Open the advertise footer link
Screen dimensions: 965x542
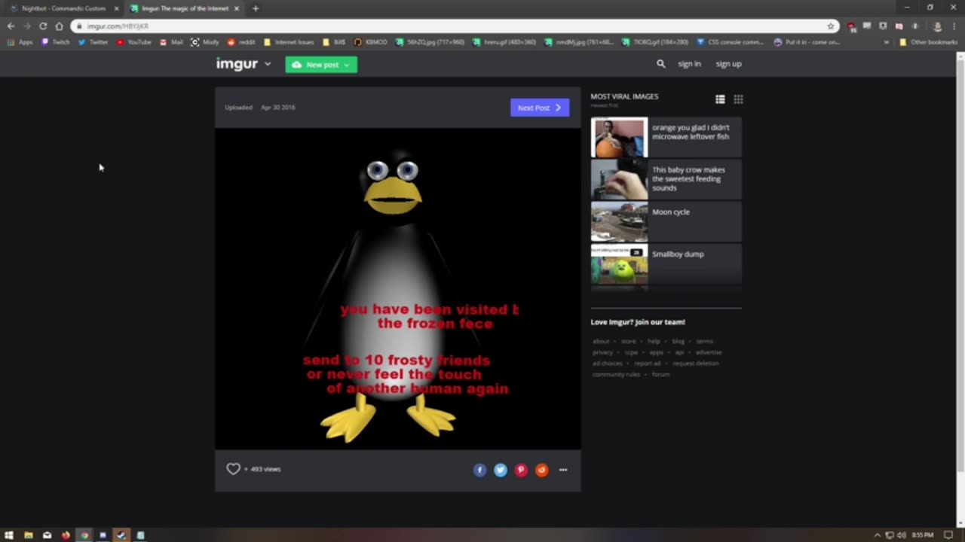[709, 352]
